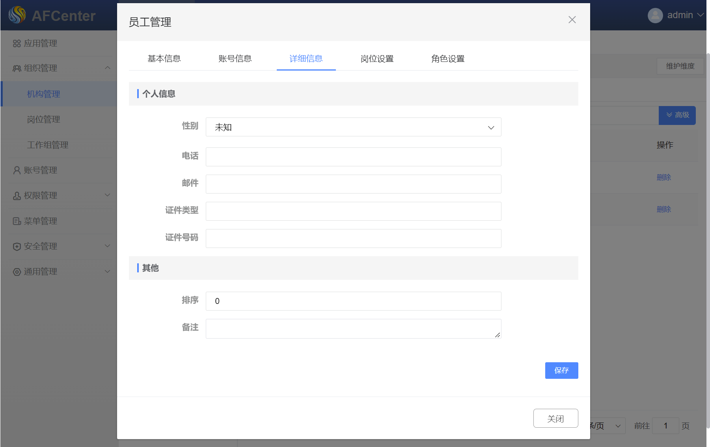Click the 账号管理 person icon

(17, 170)
